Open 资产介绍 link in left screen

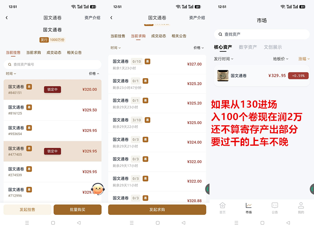pyautogui.click(x=92, y=18)
